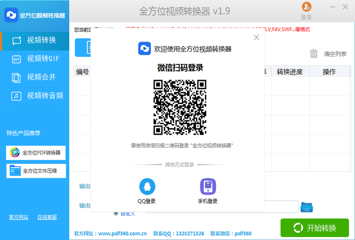Click the 联系微信：pdf360 text
Image resolution: width=355 pixels, height=240 pixels.
231,233
